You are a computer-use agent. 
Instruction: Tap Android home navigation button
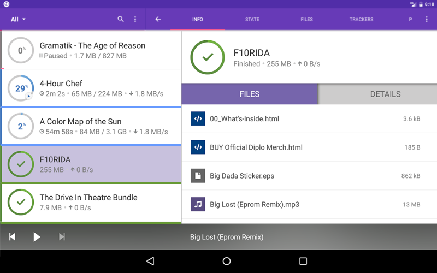click(x=227, y=261)
